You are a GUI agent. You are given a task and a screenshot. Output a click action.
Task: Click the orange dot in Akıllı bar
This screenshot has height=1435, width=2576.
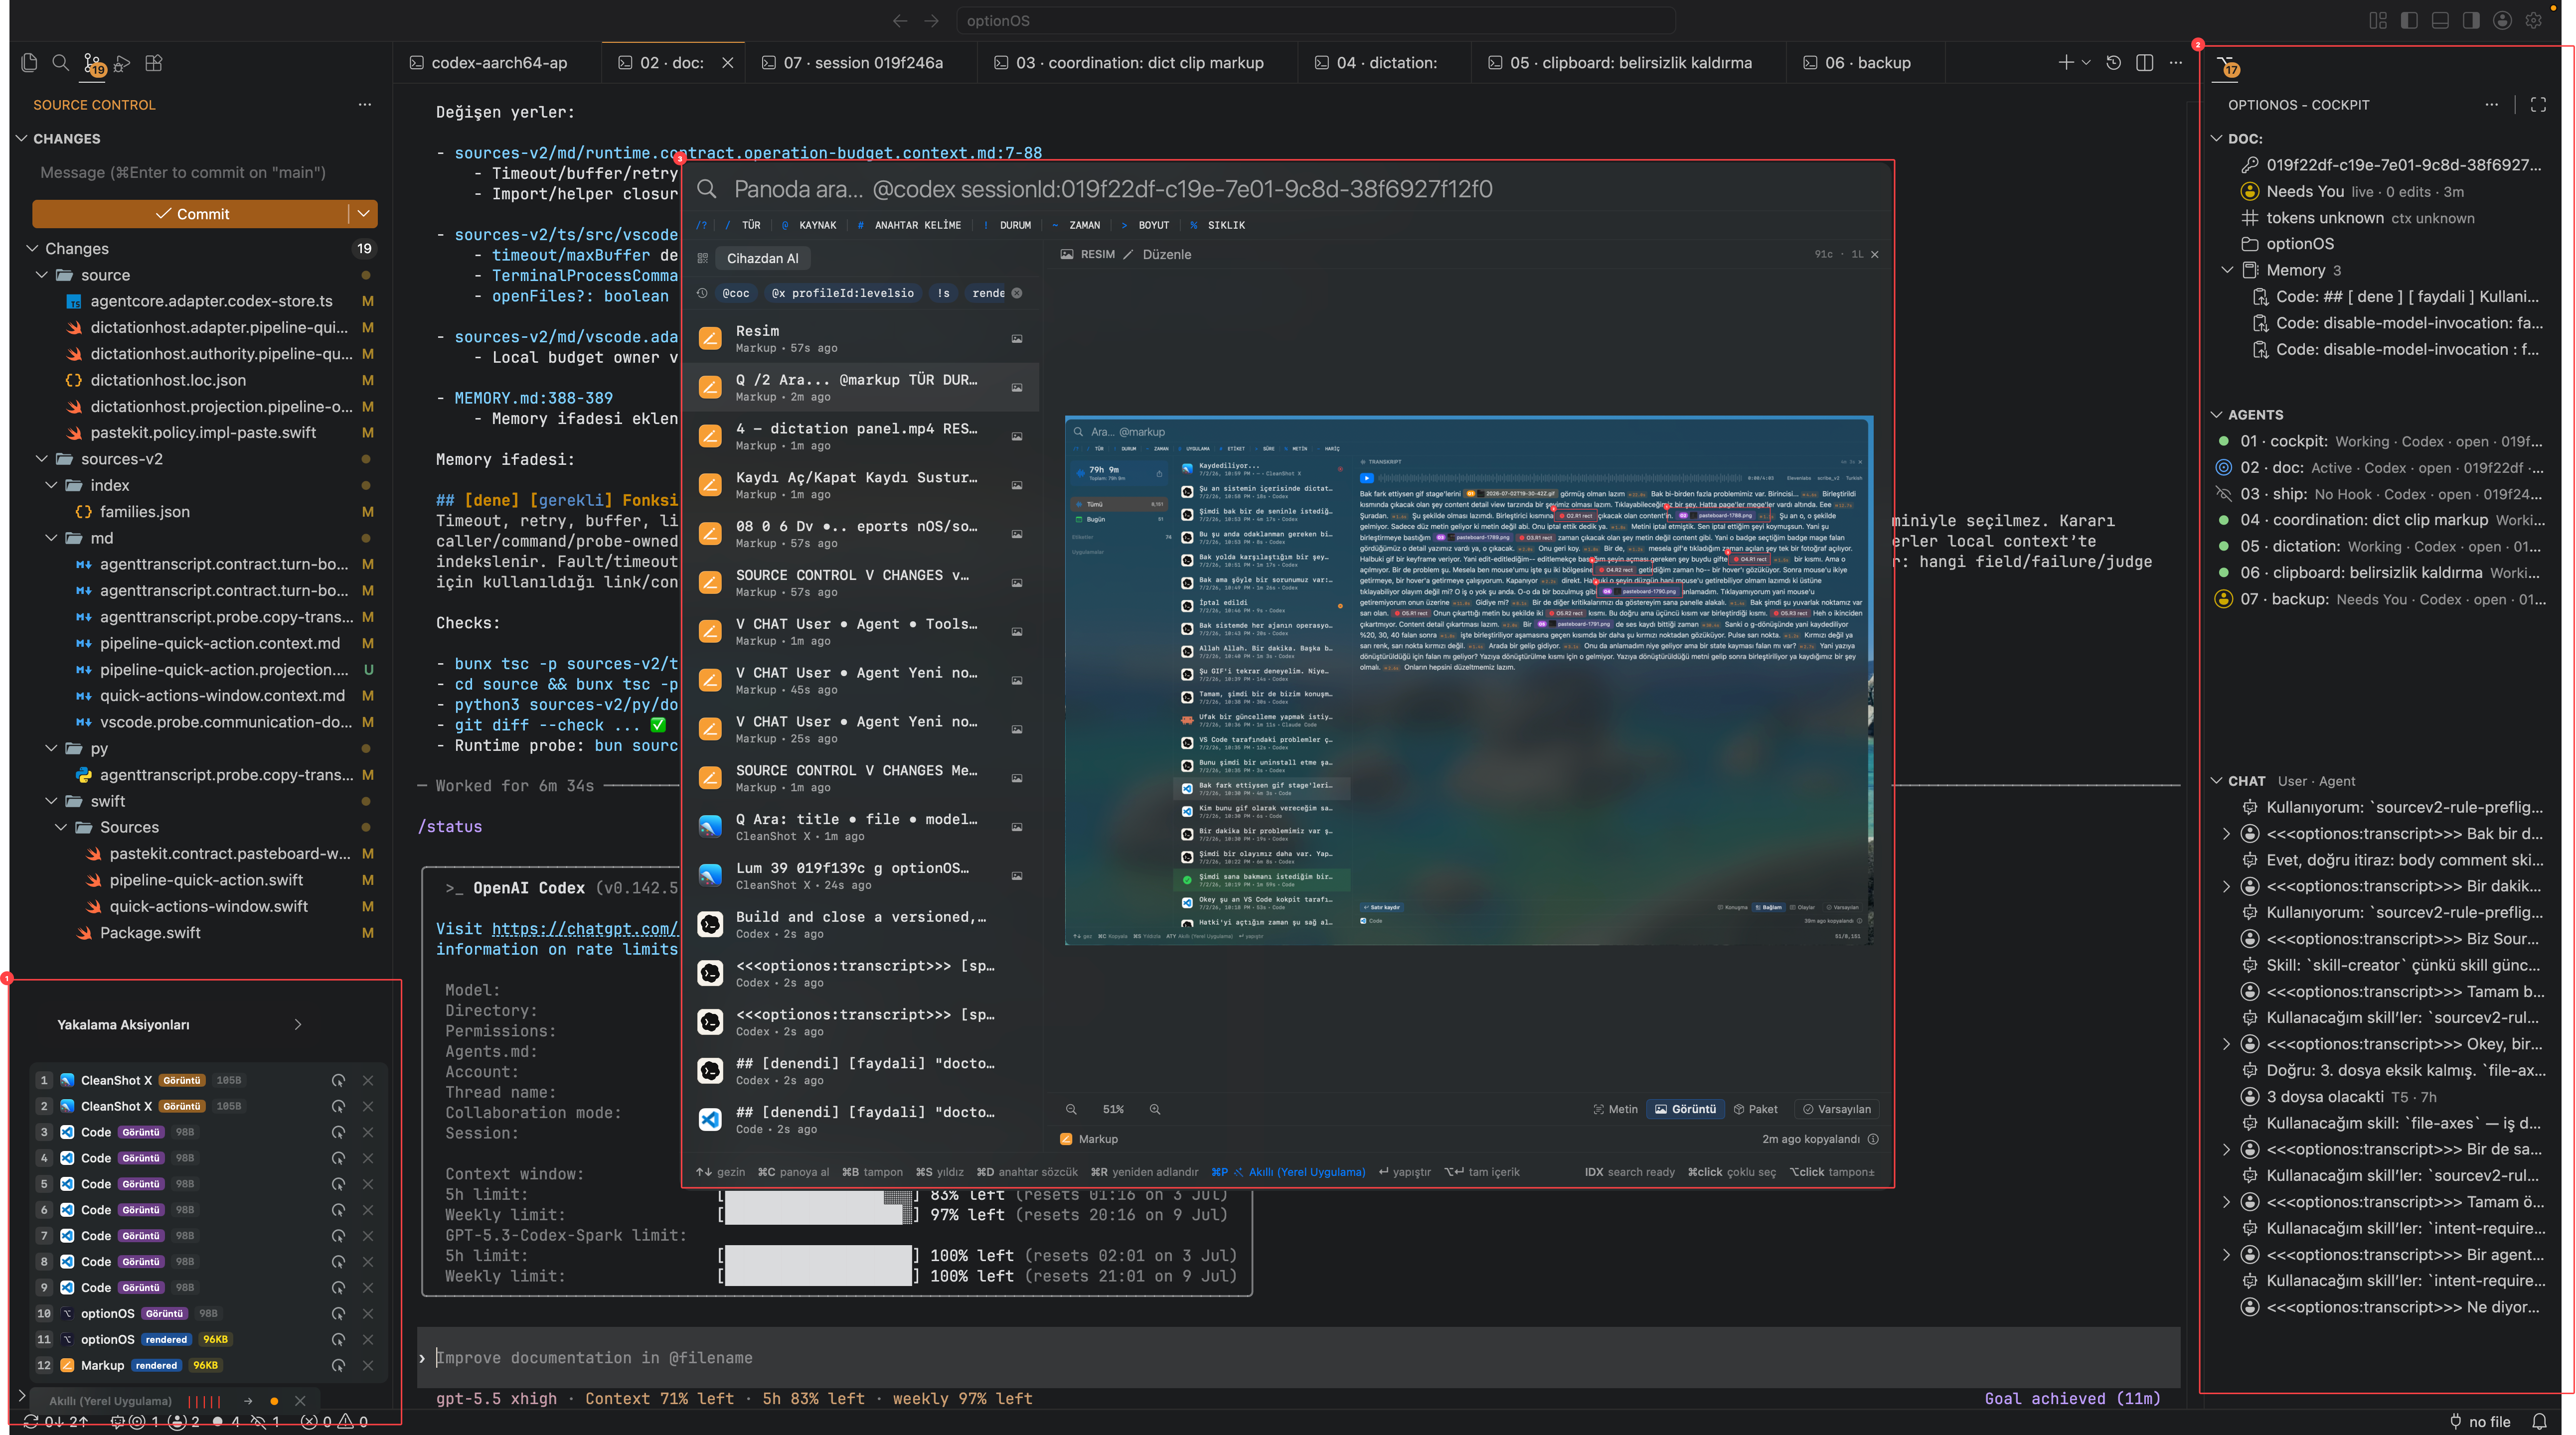(274, 1401)
